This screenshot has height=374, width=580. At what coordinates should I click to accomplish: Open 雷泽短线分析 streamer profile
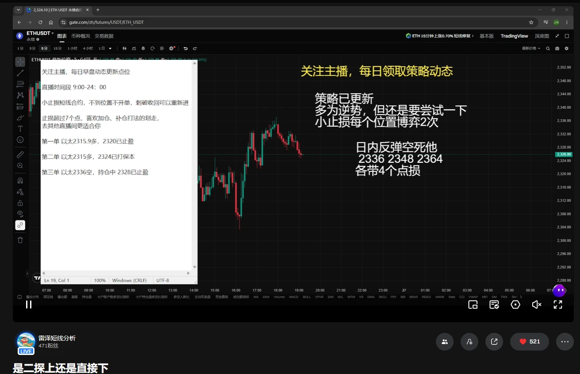tap(57, 338)
